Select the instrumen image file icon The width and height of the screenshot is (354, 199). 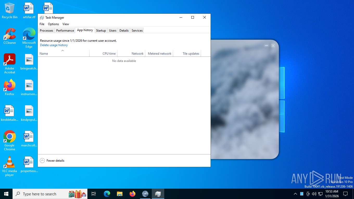pos(29,88)
